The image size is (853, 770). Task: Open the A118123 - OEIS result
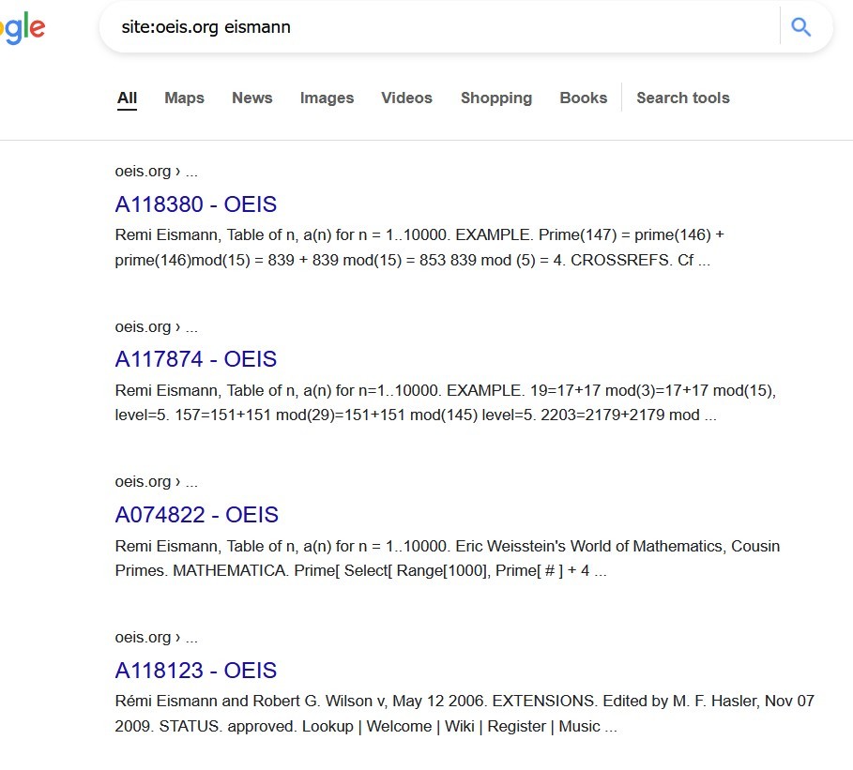point(196,671)
